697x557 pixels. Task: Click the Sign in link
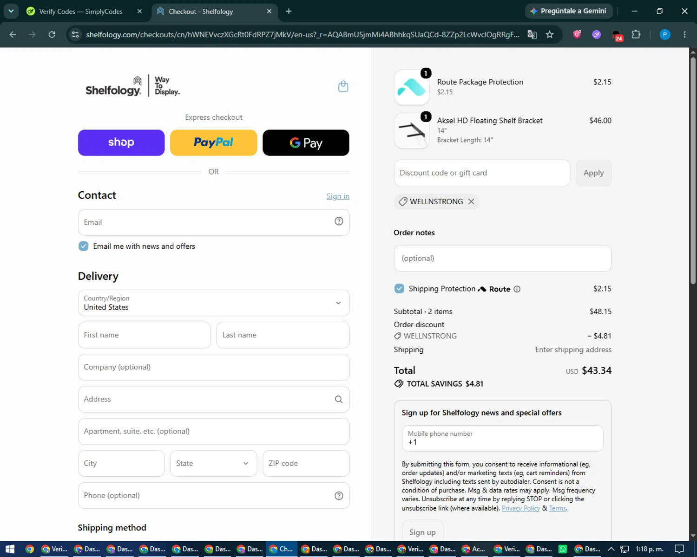point(338,196)
